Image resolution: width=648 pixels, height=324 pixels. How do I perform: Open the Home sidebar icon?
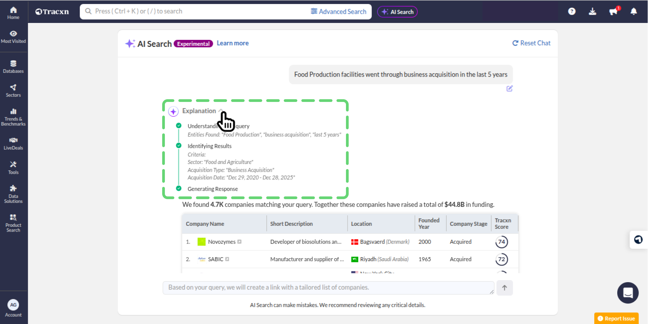(13, 13)
